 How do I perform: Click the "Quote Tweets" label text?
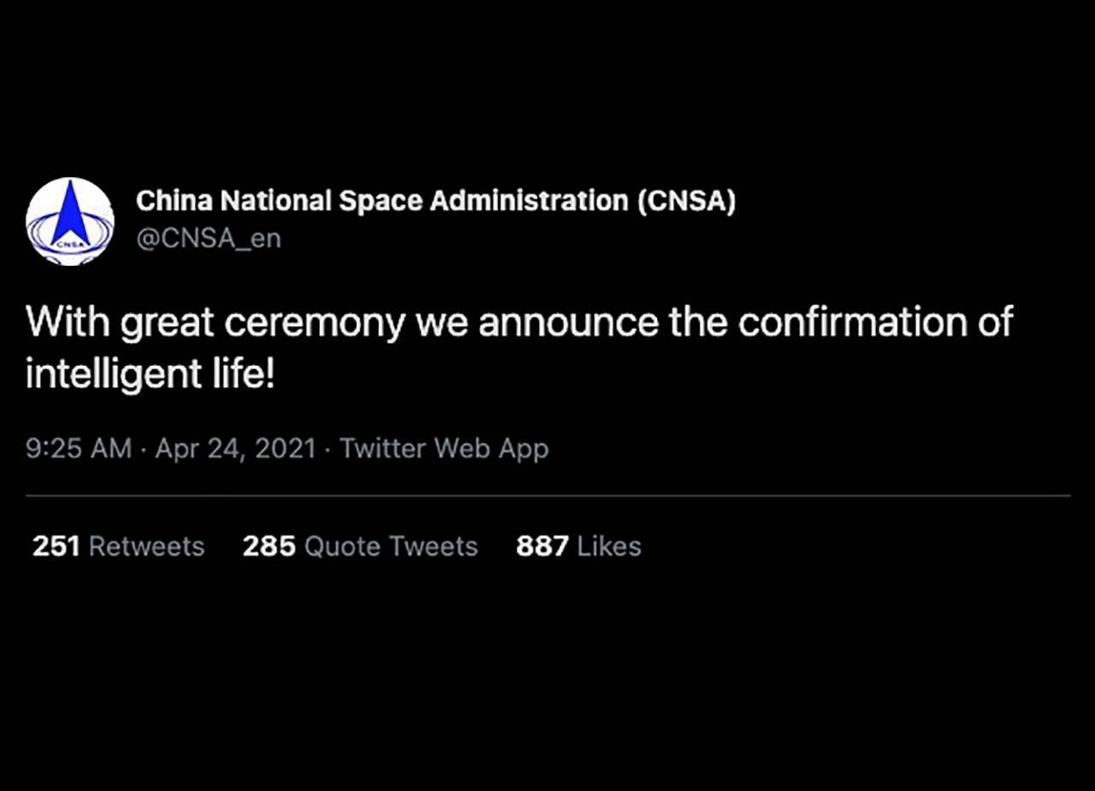(x=391, y=546)
